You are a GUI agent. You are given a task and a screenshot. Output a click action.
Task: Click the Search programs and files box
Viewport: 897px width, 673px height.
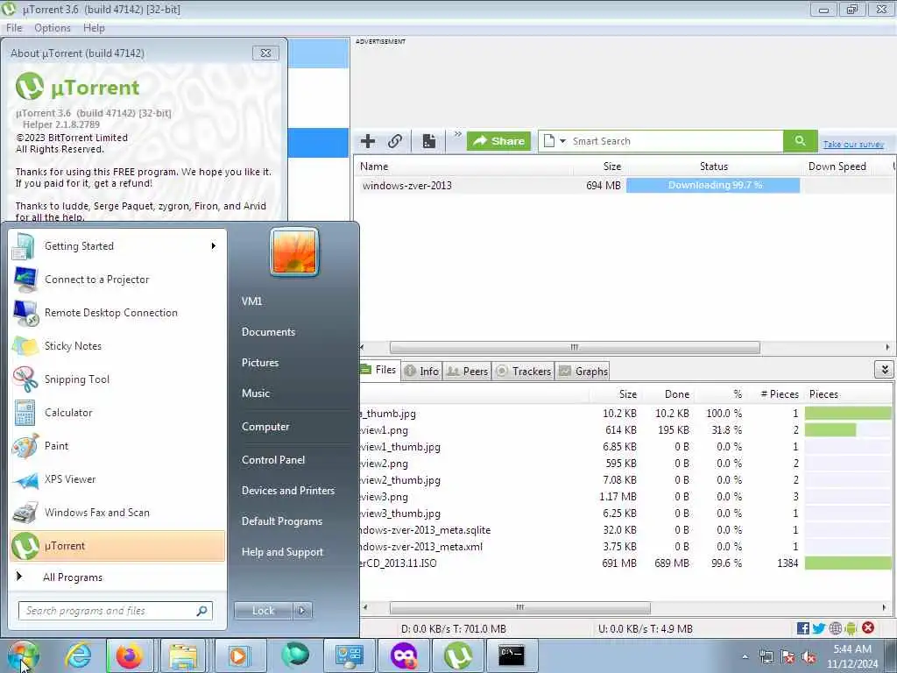(x=116, y=611)
